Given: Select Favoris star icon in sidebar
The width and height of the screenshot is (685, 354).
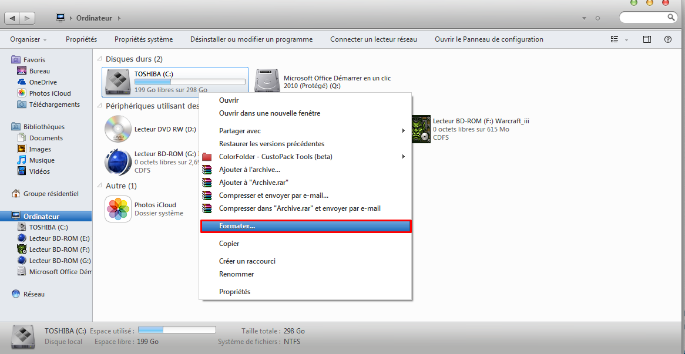Looking at the screenshot, I should 16,60.
